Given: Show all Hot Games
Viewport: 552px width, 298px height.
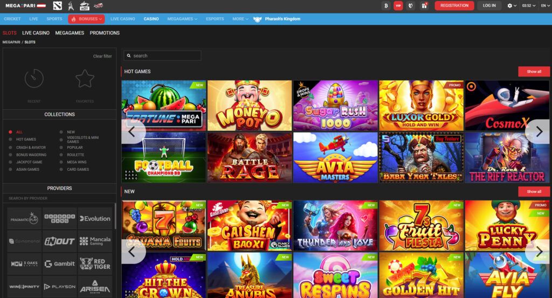Looking at the screenshot, I should [x=534, y=72].
